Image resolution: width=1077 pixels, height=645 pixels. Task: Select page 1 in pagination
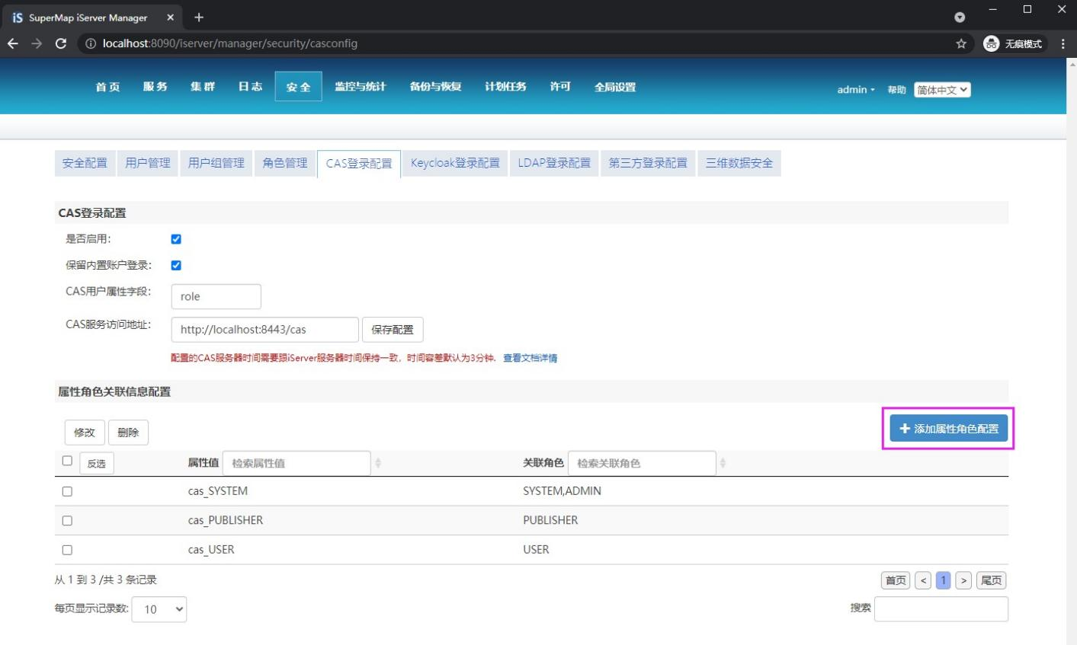click(943, 580)
